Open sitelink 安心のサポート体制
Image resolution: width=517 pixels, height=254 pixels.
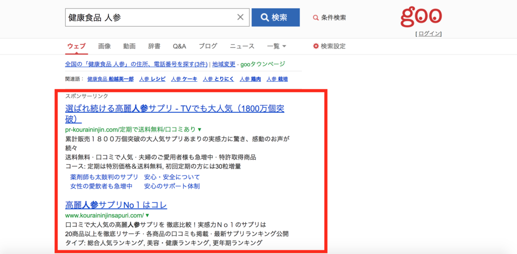(x=172, y=186)
